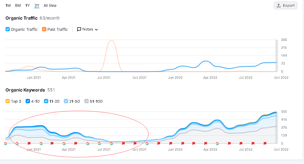
Task: Click the Paid Traffic peak near Jul 2021
Action: pos(111,41)
